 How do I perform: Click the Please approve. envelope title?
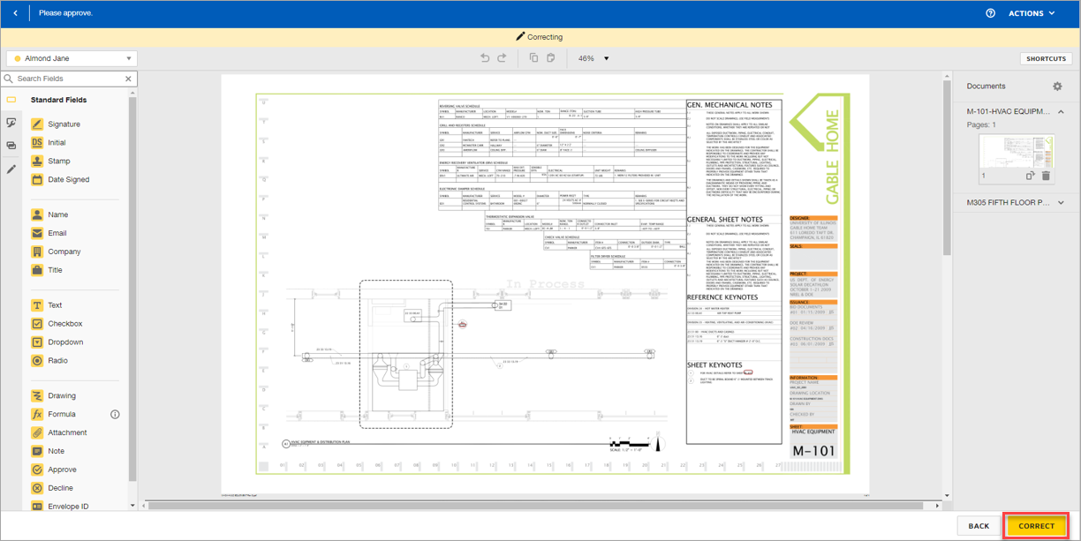point(65,13)
